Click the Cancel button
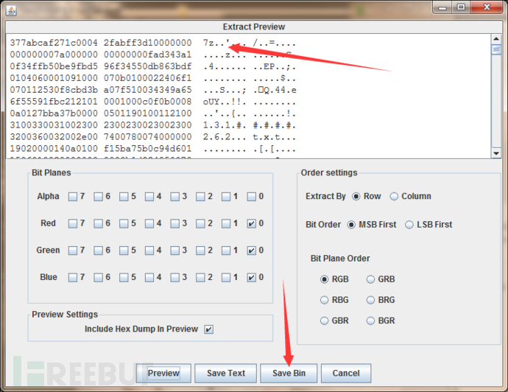This screenshot has width=508, height=392. 346,373
